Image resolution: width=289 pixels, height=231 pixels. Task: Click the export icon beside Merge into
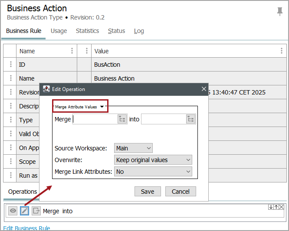(x=36, y=211)
